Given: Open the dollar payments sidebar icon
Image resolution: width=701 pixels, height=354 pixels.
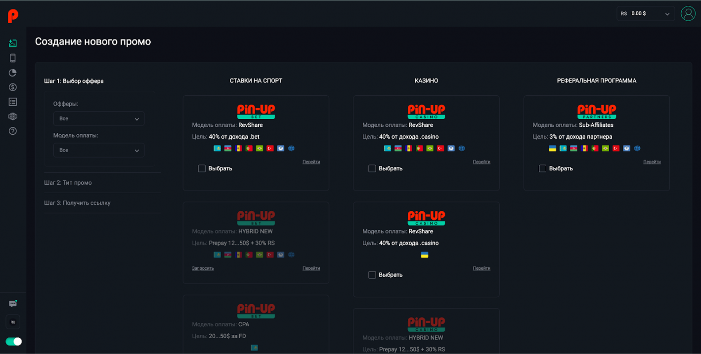Looking at the screenshot, I should tap(13, 87).
